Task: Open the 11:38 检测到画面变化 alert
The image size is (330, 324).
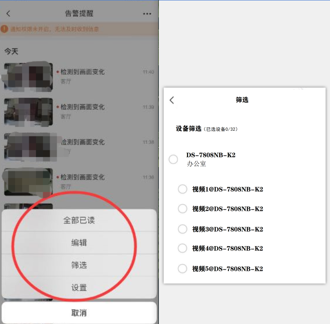Action: 83,142
